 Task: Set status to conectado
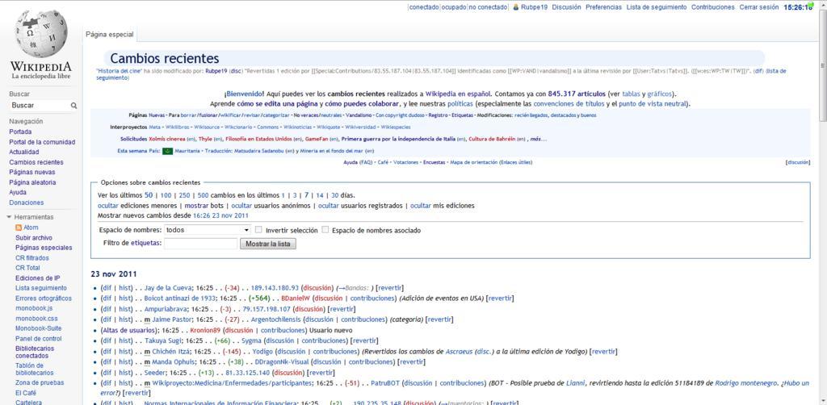423,7
